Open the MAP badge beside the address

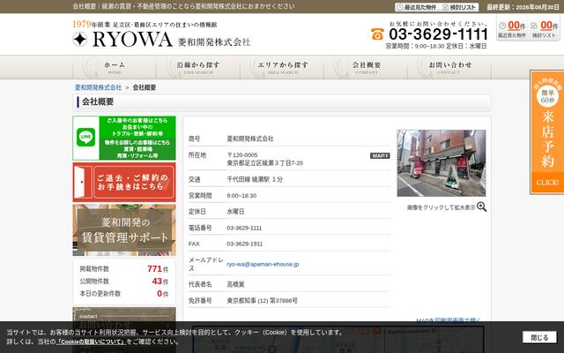pyautogui.click(x=380, y=155)
